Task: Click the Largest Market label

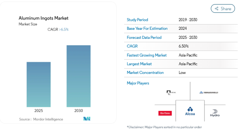Action: point(139,64)
